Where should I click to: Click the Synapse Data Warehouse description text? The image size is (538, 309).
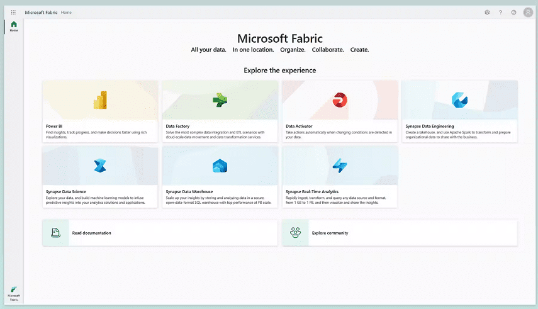click(x=218, y=200)
